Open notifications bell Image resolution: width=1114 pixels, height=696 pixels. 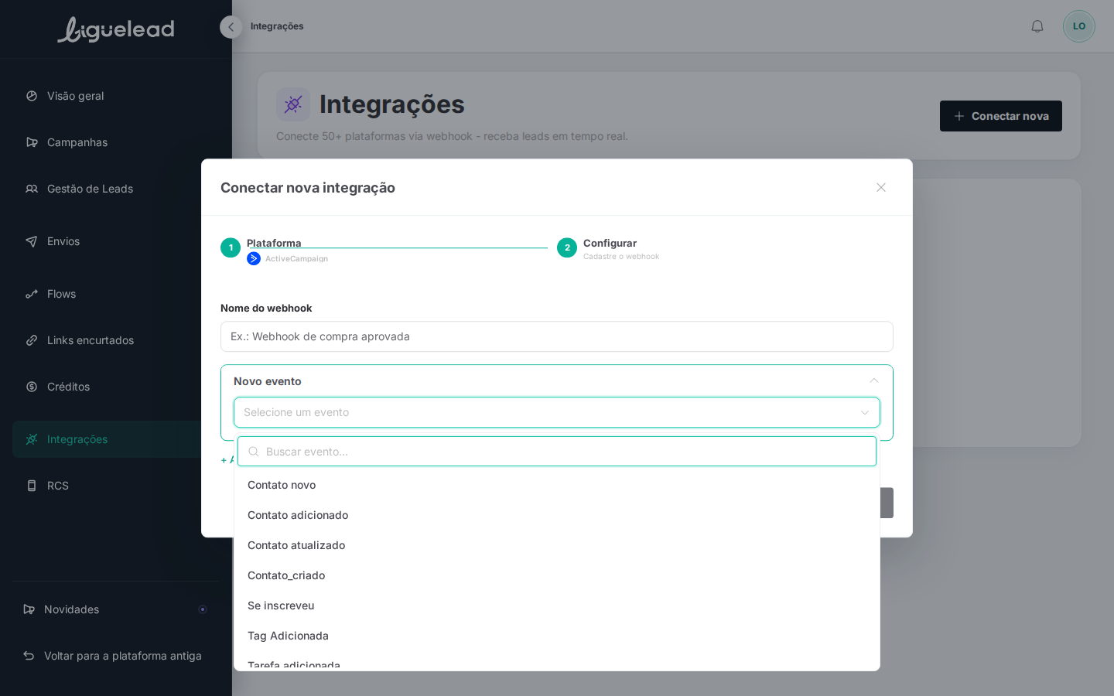(1037, 26)
